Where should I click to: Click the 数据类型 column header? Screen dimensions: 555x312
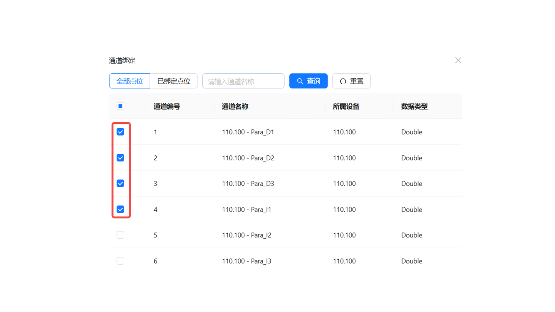point(414,107)
